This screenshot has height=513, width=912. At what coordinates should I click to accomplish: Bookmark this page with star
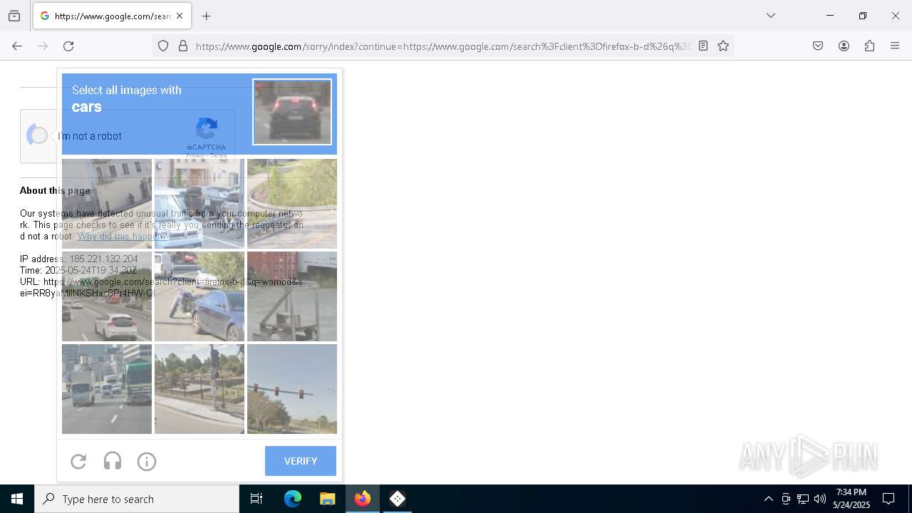pyautogui.click(x=723, y=46)
